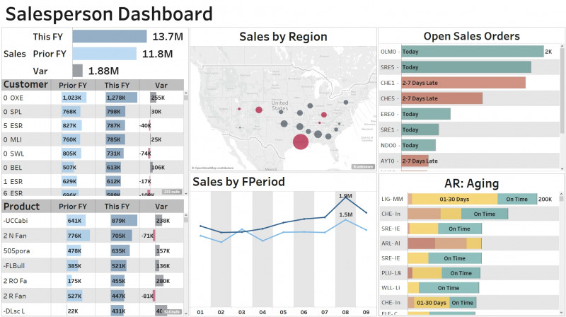Screen dimensions: 566x317
Task: Select customer row '0 SWL'
Action: (x=93, y=154)
